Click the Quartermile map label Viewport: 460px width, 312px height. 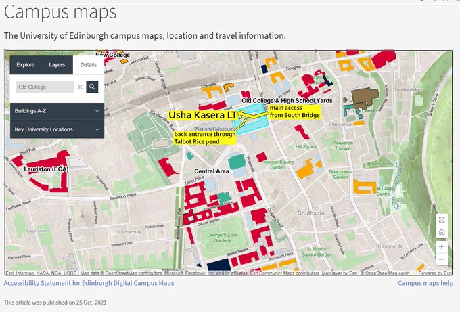[x=129, y=232]
